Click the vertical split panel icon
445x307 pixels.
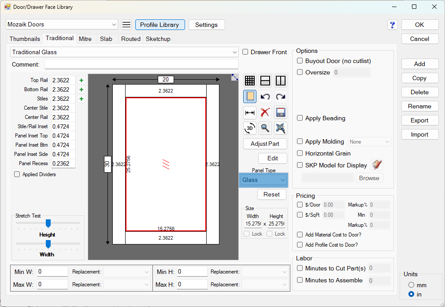pyautogui.click(x=281, y=81)
